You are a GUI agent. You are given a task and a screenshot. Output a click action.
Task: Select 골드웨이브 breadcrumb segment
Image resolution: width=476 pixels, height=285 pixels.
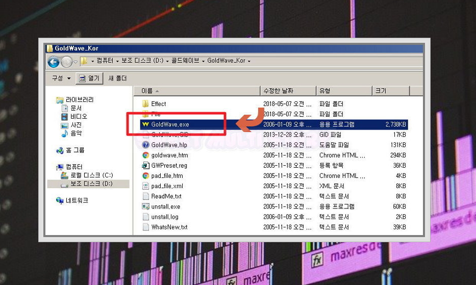pos(185,61)
